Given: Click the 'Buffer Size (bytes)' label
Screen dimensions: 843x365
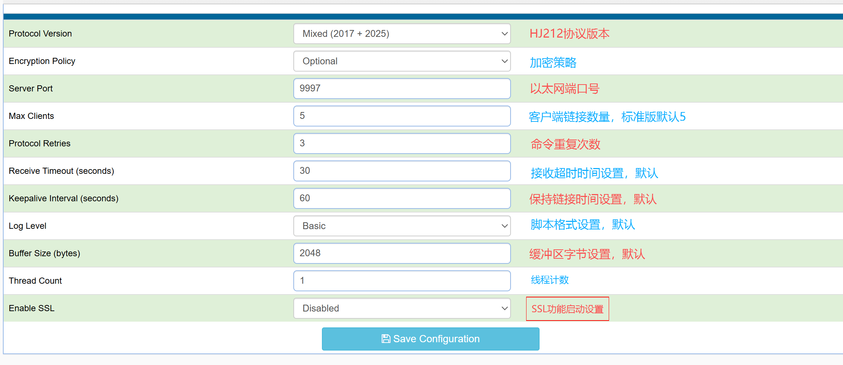Looking at the screenshot, I should coord(45,253).
